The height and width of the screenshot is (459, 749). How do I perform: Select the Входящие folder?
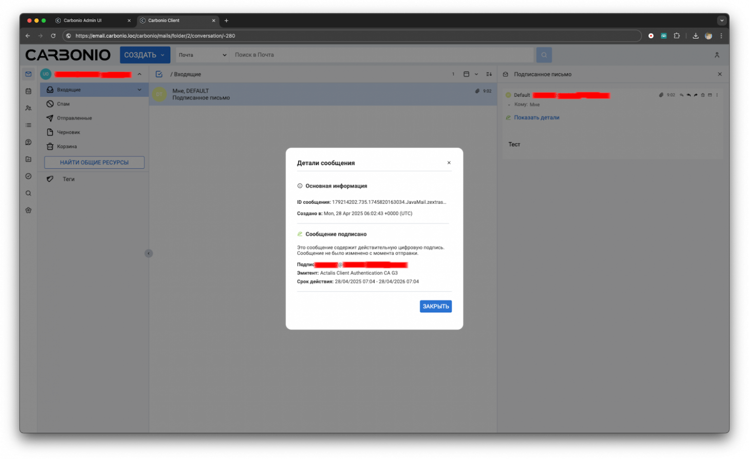coord(95,90)
